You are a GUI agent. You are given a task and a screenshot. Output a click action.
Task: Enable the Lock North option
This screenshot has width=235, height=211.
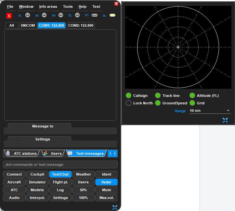tap(128, 103)
